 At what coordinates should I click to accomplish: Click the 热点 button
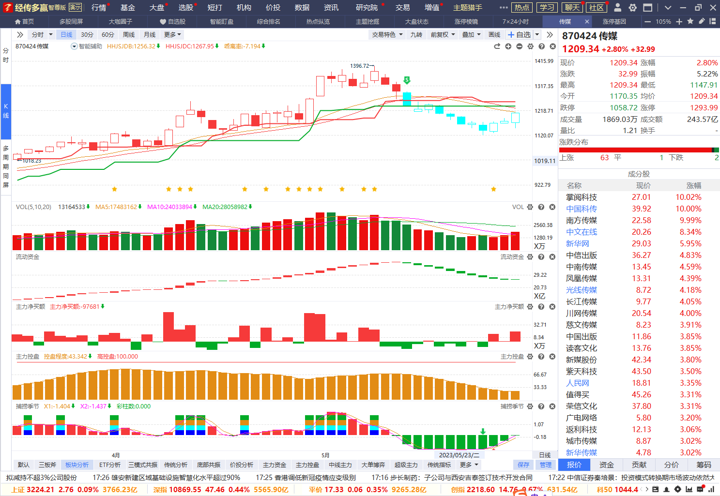[522, 7]
